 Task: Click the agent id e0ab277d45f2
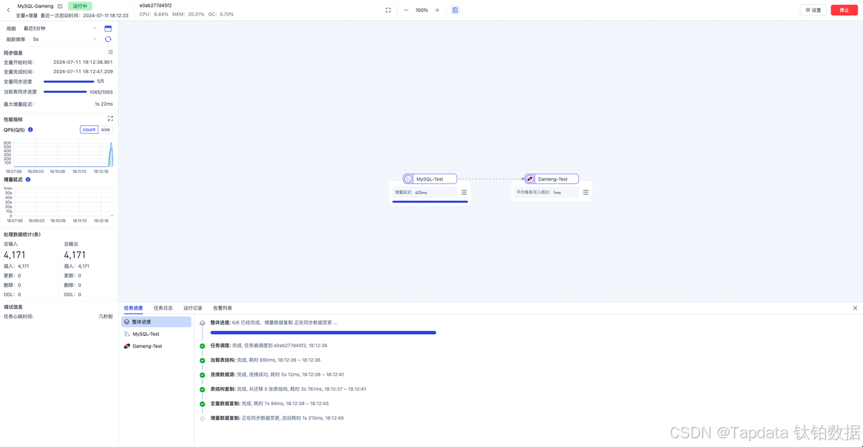pyautogui.click(x=156, y=5)
